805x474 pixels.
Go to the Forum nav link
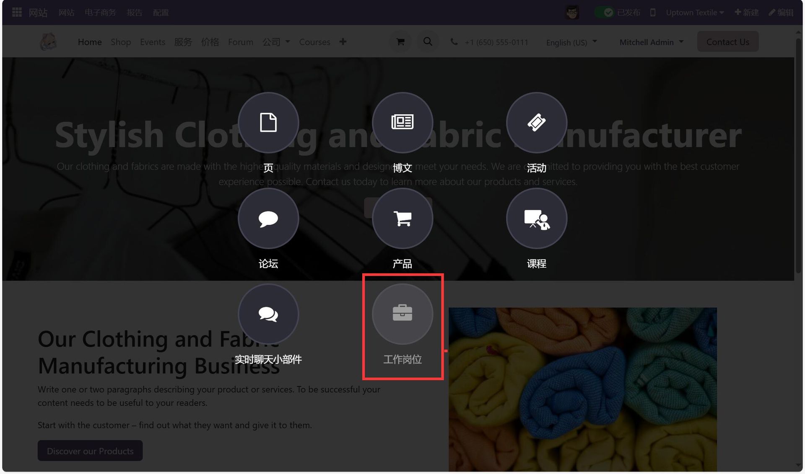pos(241,42)
